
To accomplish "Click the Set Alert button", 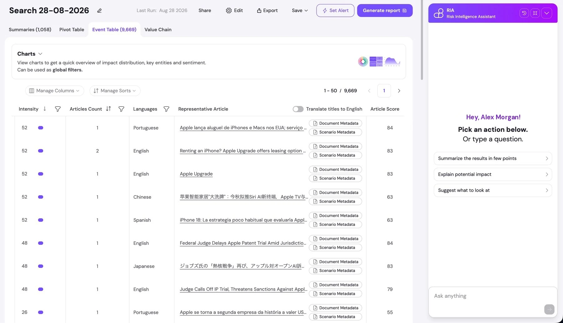I will point(335,11).
